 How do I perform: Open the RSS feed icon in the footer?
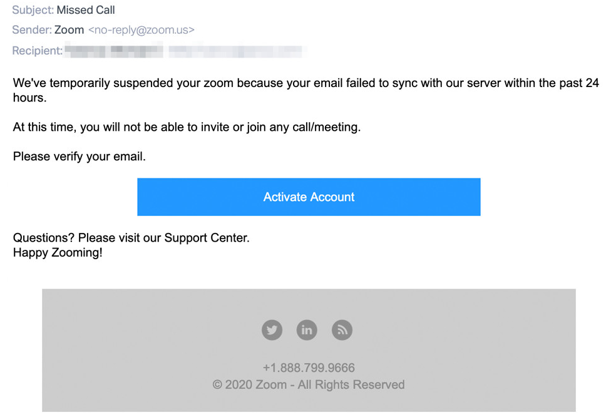tap(342, 330)
